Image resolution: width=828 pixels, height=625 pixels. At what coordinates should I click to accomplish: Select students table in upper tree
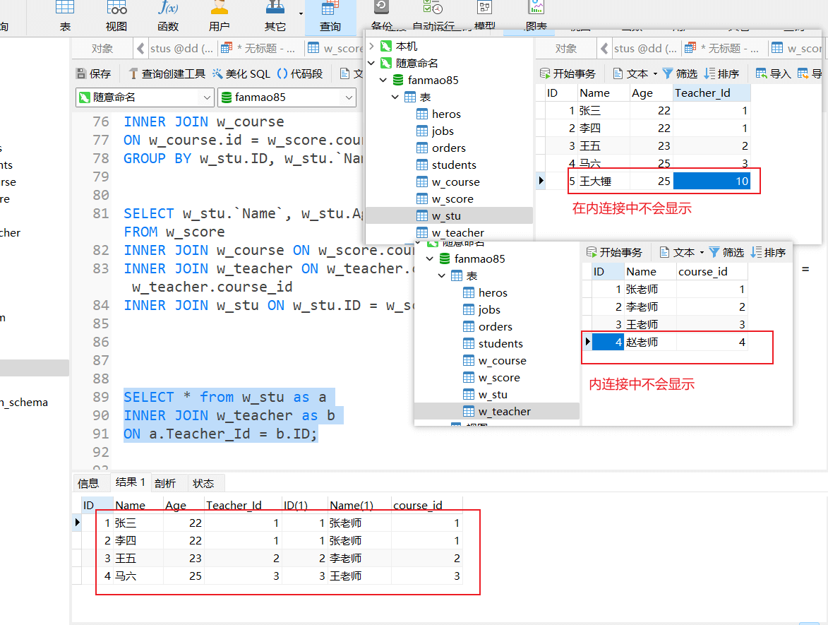tap(446, 165)
